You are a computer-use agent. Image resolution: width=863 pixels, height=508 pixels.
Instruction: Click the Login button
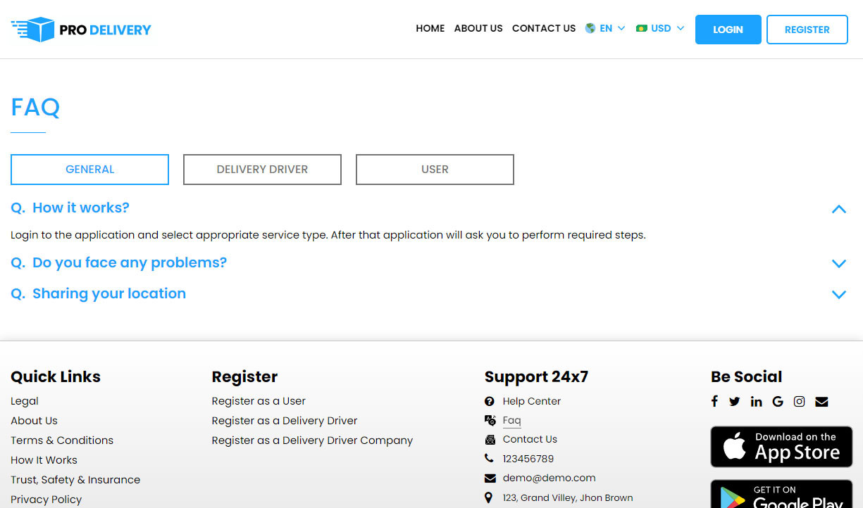[x=728, y=30]
